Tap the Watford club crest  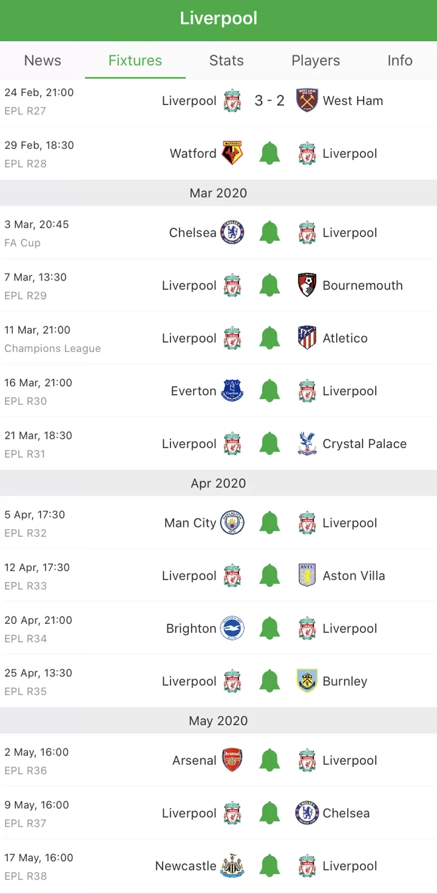pyautogui.click(x=232, y=154)
